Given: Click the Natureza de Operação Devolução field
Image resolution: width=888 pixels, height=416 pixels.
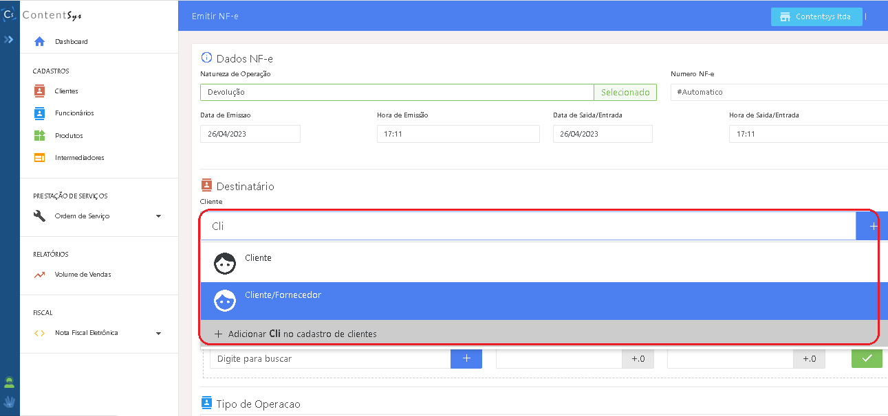Looking at the screenshot, I should (396, 92).
